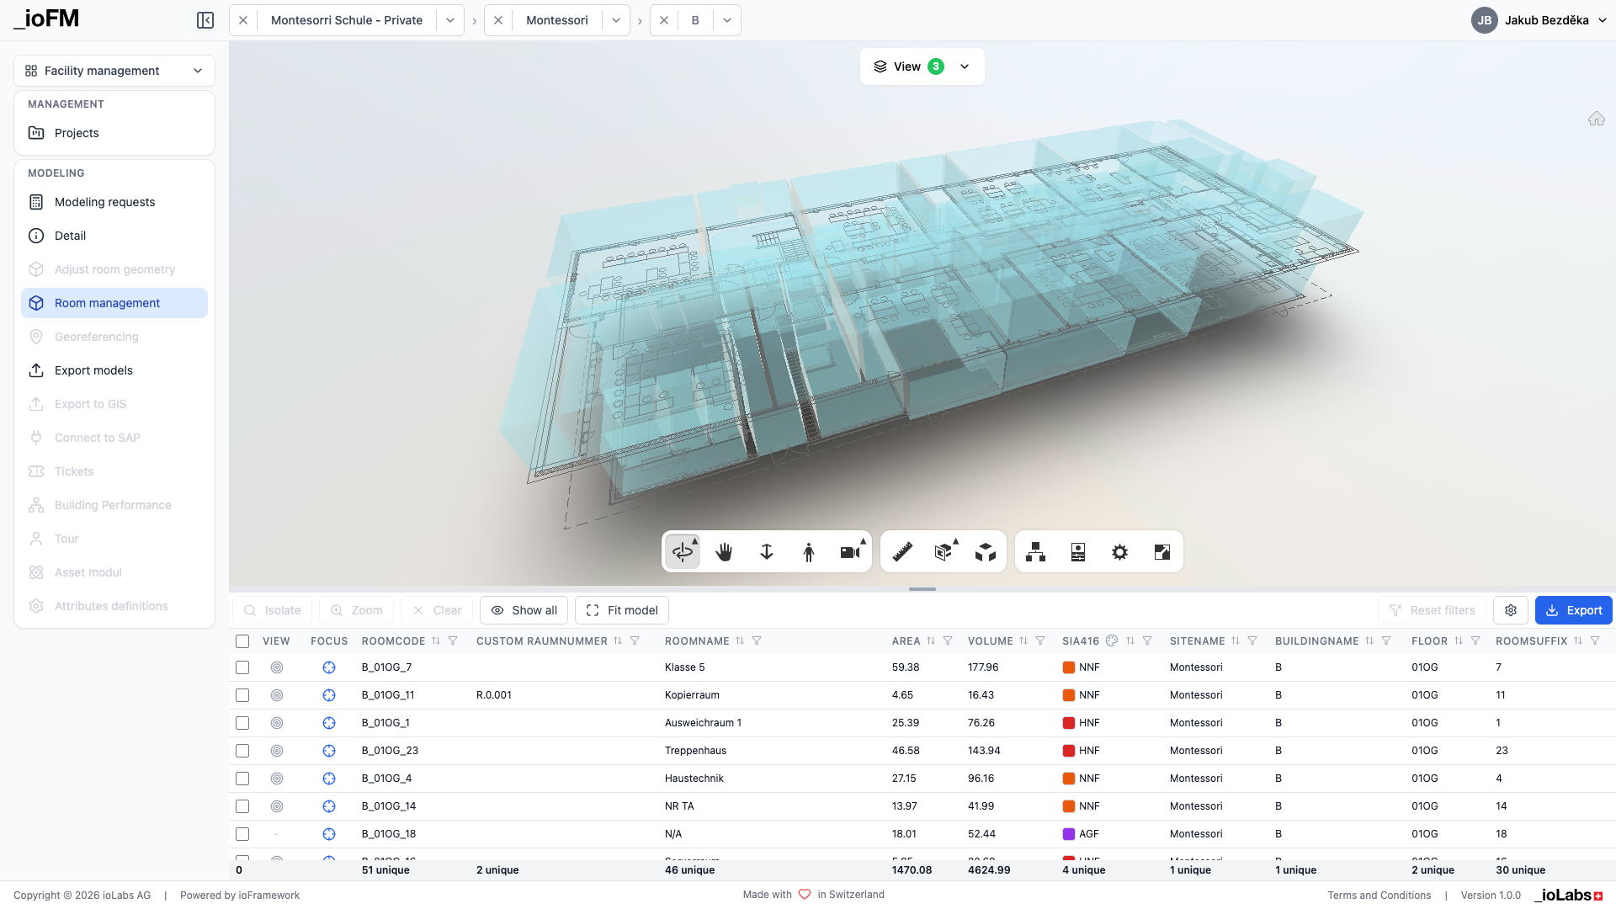Click the Fit model button
The image size is (1616, 909).
coord(622,610)
